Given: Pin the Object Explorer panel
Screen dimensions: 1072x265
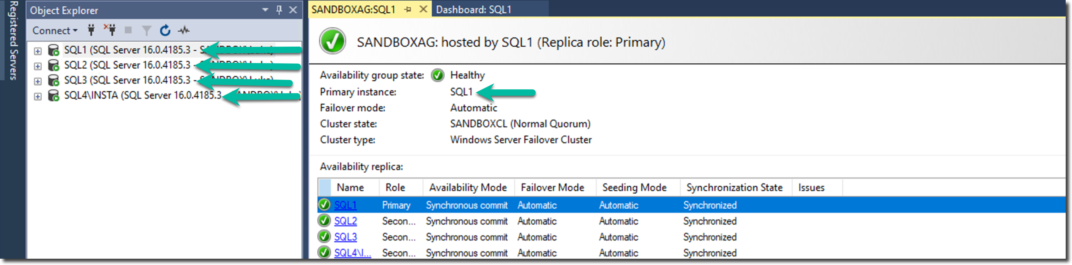Looking at the screenshot, I should [x=279, y=9].
